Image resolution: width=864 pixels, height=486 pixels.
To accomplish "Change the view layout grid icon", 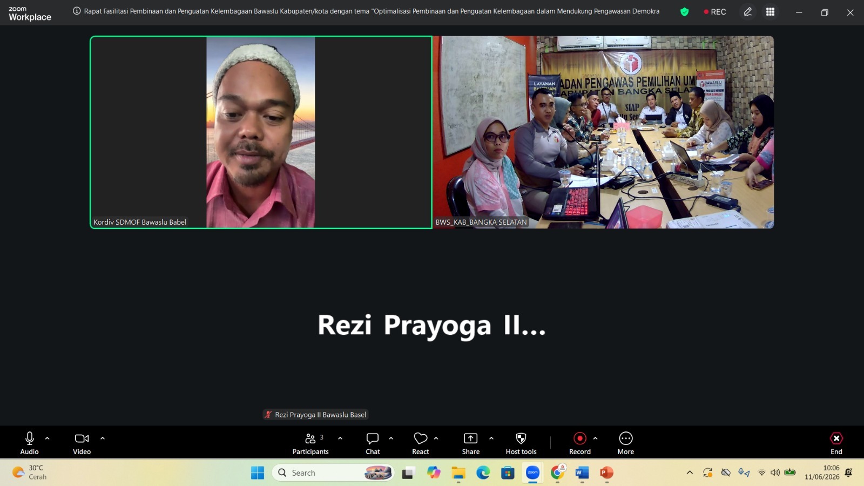I will (771, 12).
